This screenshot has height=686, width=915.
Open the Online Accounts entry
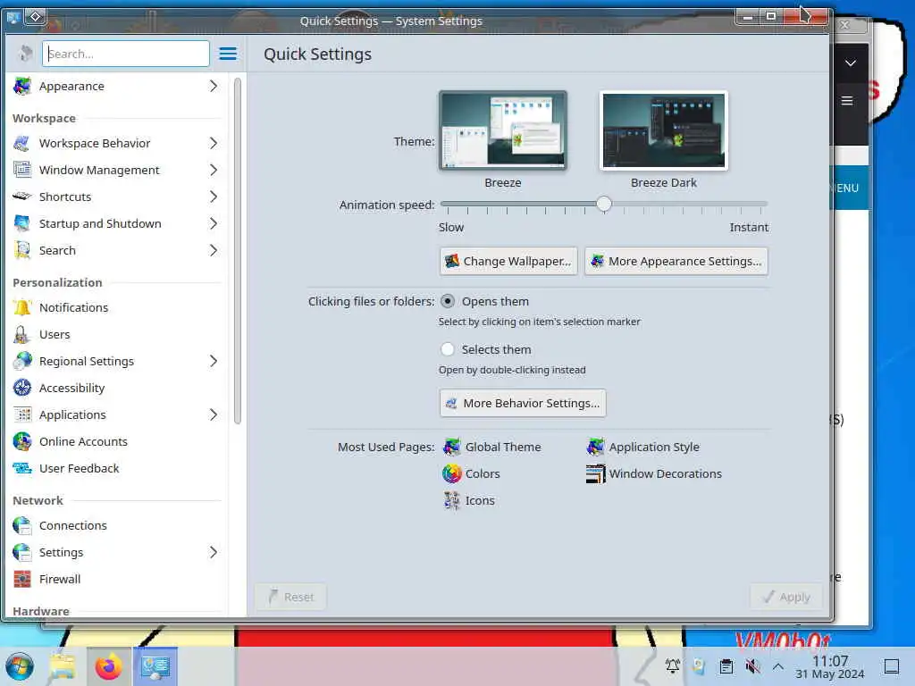point(117,441)
